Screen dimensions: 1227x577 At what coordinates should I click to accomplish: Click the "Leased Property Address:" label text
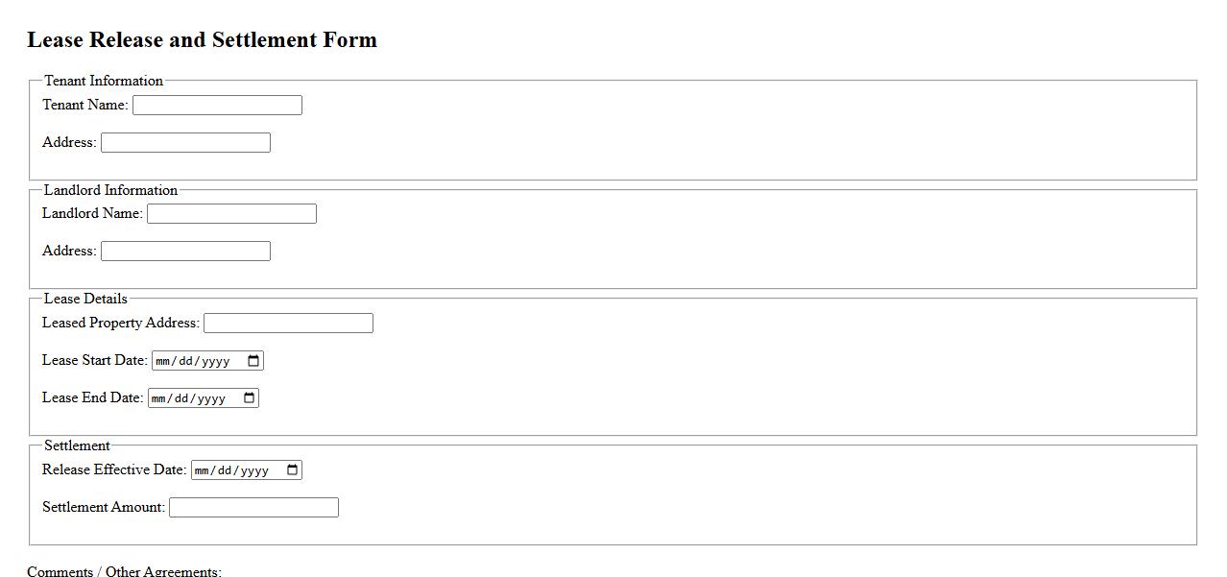click(x=121, y=323)
